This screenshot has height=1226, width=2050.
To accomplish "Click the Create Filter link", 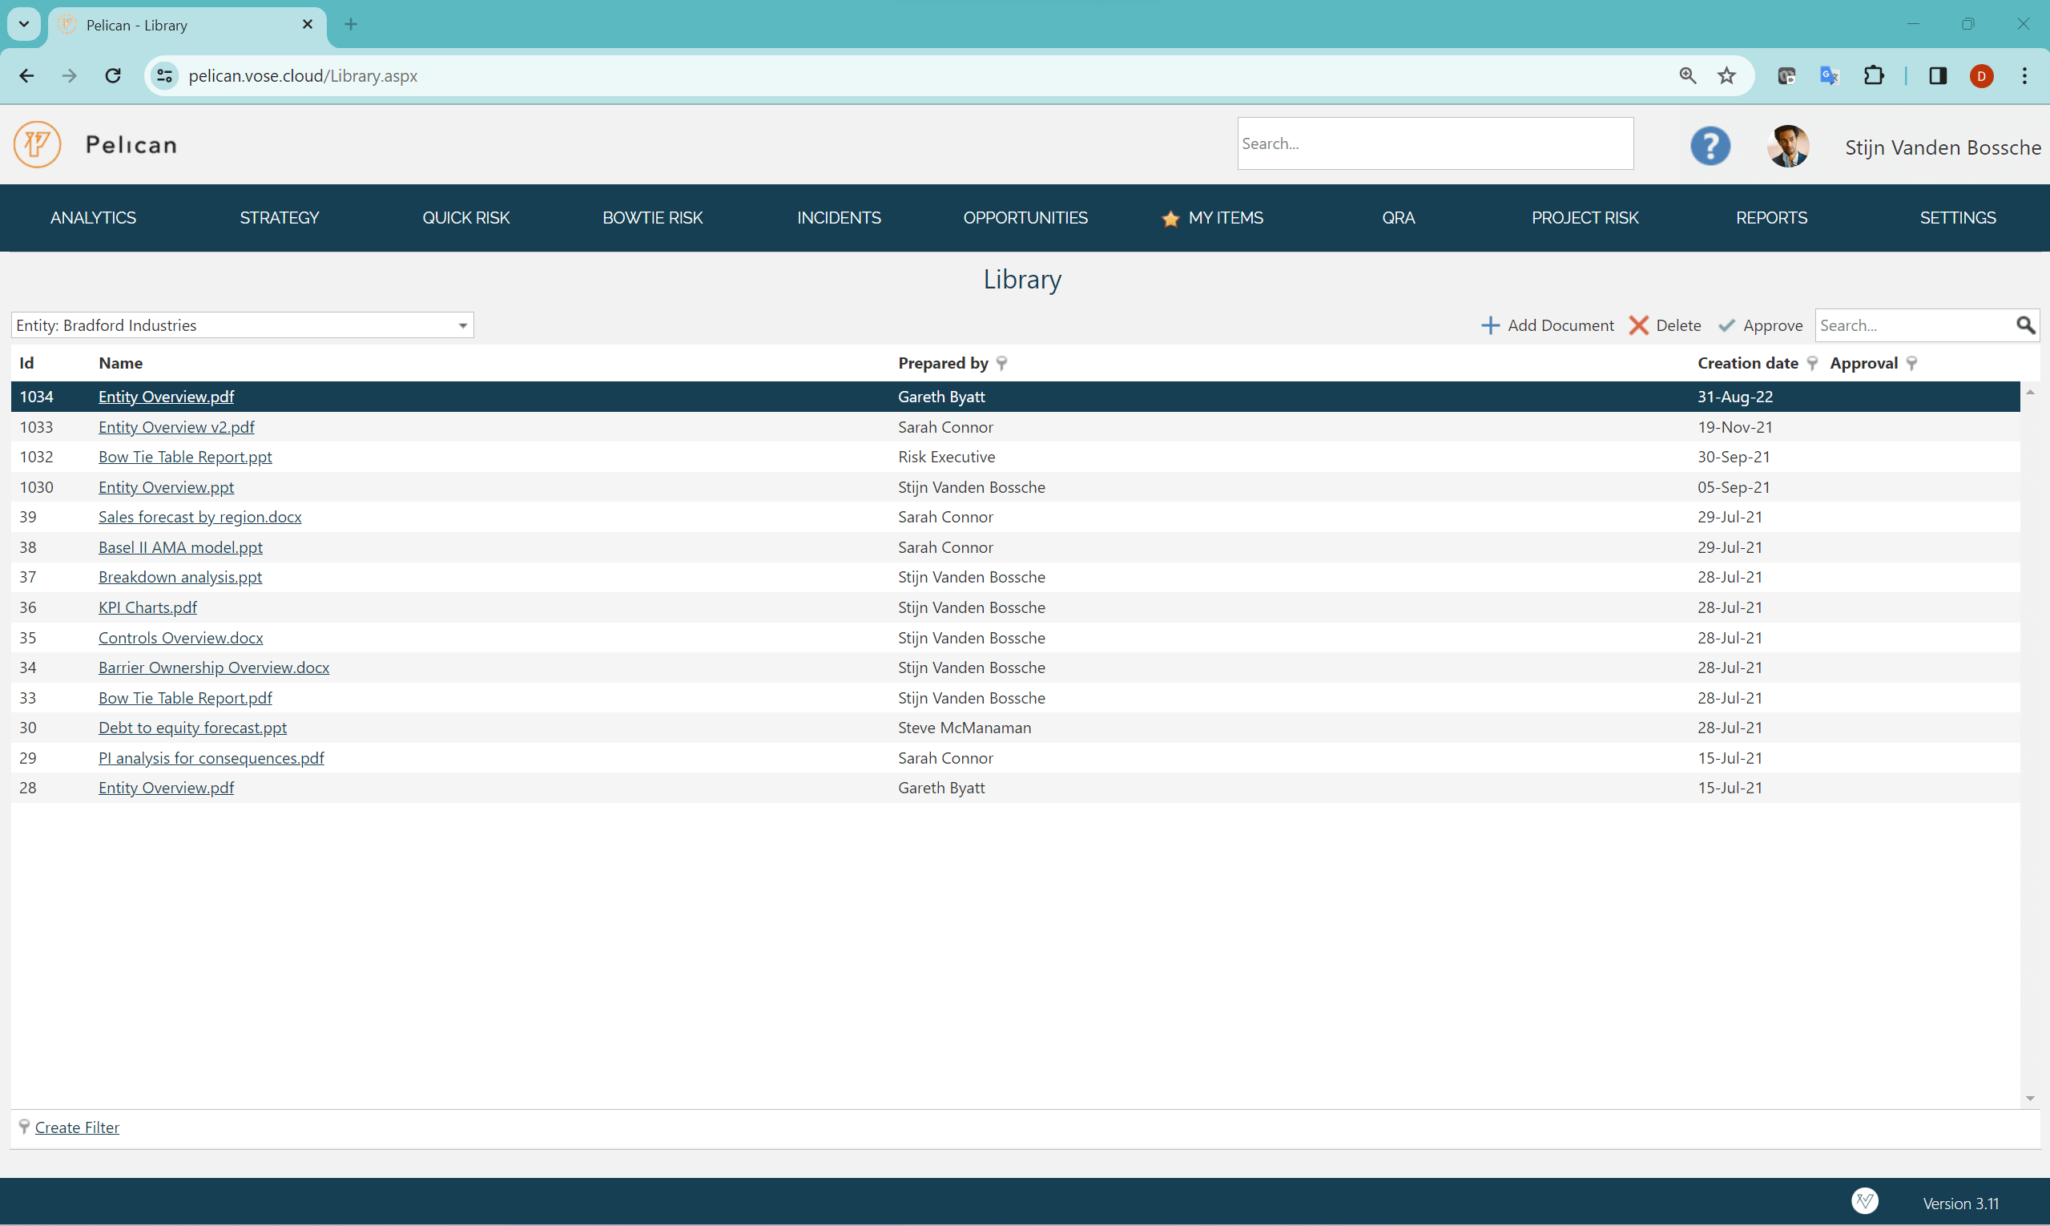I will click(78, 1127).
